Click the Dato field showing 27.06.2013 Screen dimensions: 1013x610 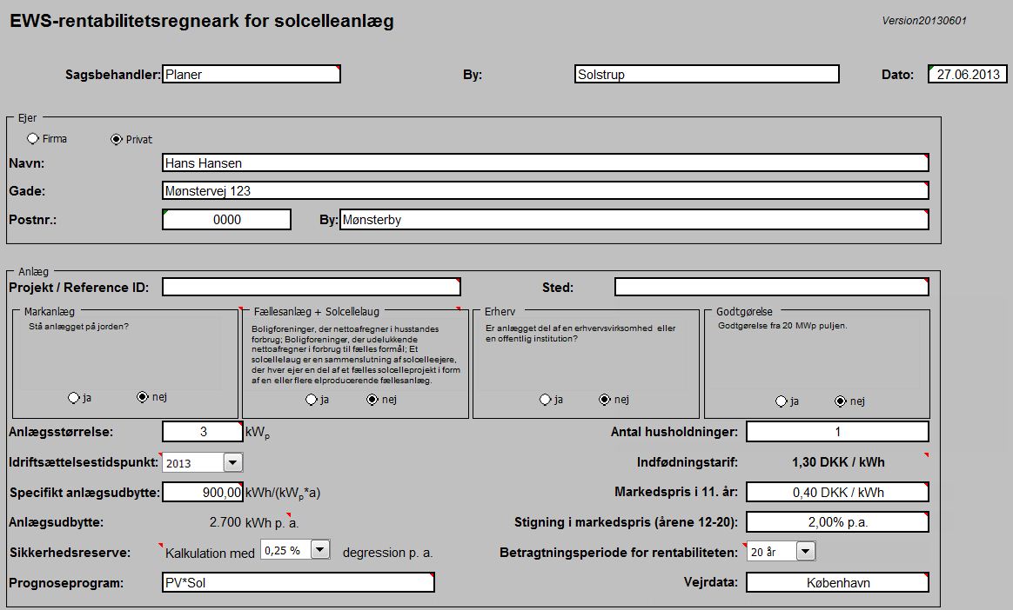click(x=967, y=74)
